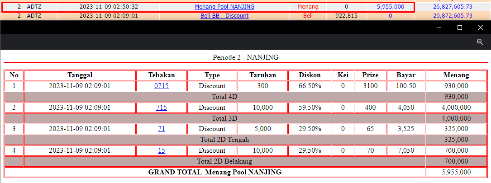Click the 5,955,000 amount in Menang row
The width and height of the screenshot is (491, 183).
391,7
